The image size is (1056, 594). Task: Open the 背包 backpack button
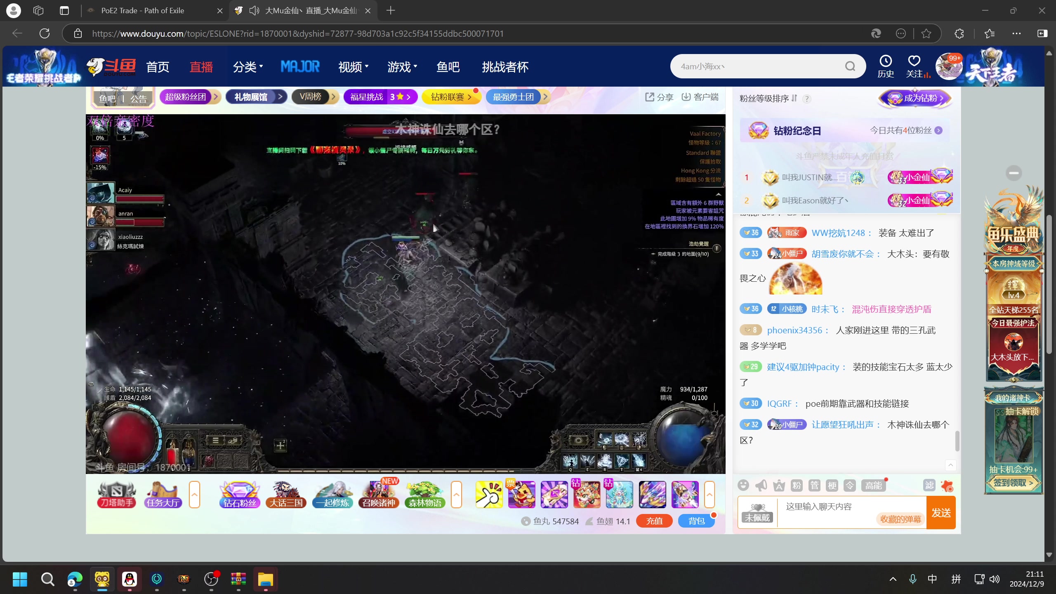click(x=696, y=521)
